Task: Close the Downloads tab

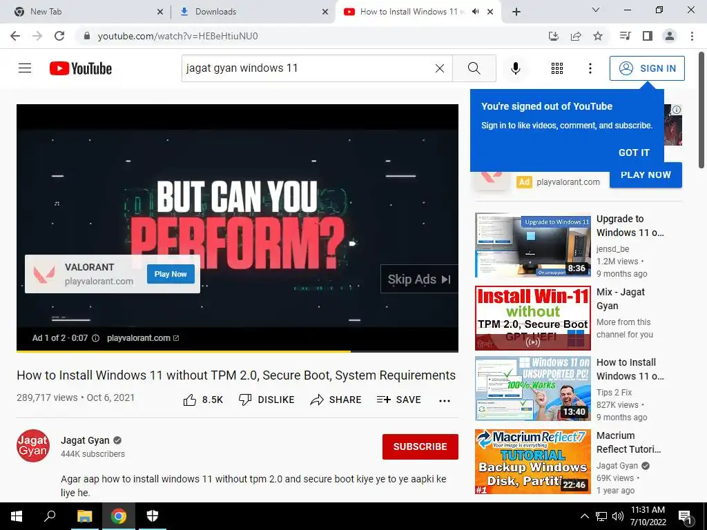Action: point(325,12)
